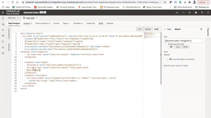Open the Welcome tab
The height and width of the screenshot is (118, 211).
[x=12, y=18]
